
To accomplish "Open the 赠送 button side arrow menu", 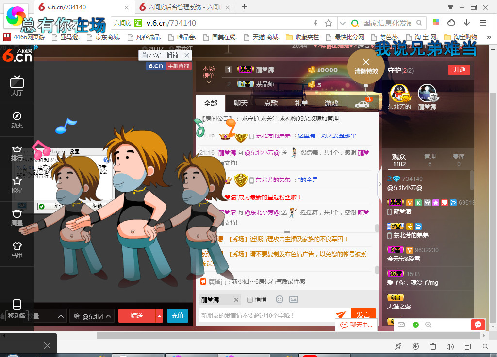I will tap(159, 316).
